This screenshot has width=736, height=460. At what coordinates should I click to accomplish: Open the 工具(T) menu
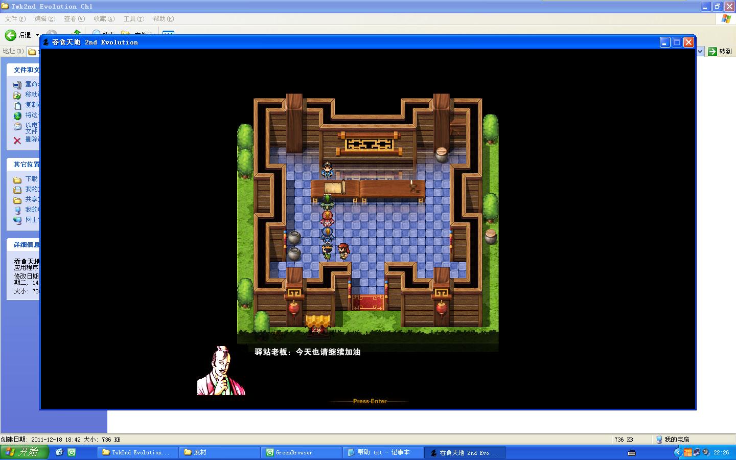[133, 19]
